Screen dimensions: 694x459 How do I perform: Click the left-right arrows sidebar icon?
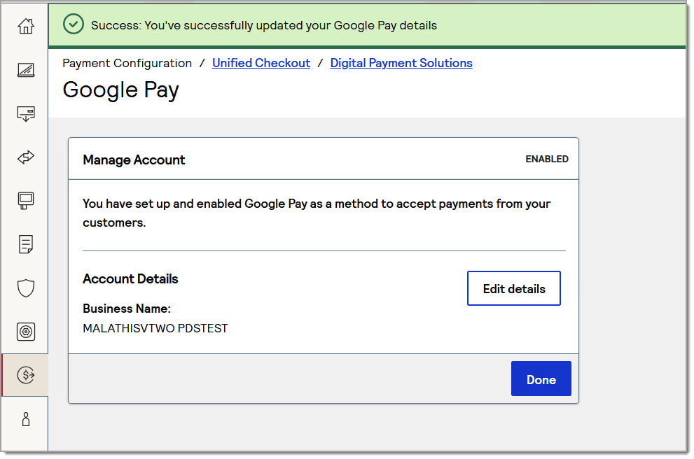[26, 157]
